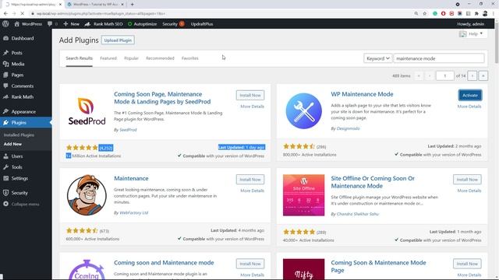Open UpdraftPlus admin bar menu
Viewport: 499px width, 280px height.
(202, 24)
